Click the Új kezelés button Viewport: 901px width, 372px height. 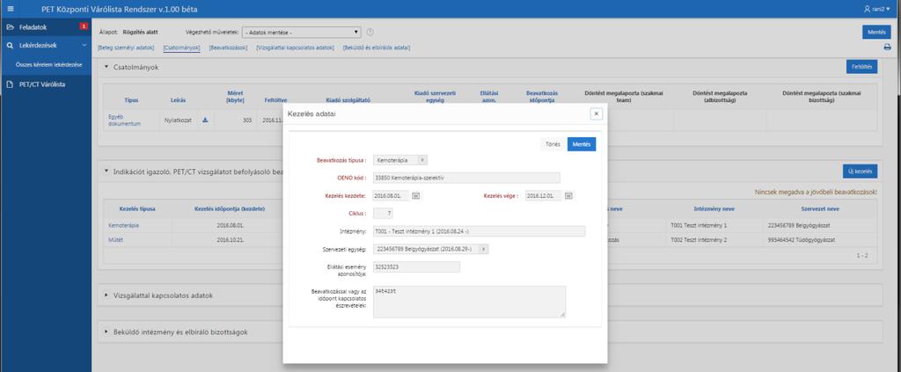[x=861, y=171]
